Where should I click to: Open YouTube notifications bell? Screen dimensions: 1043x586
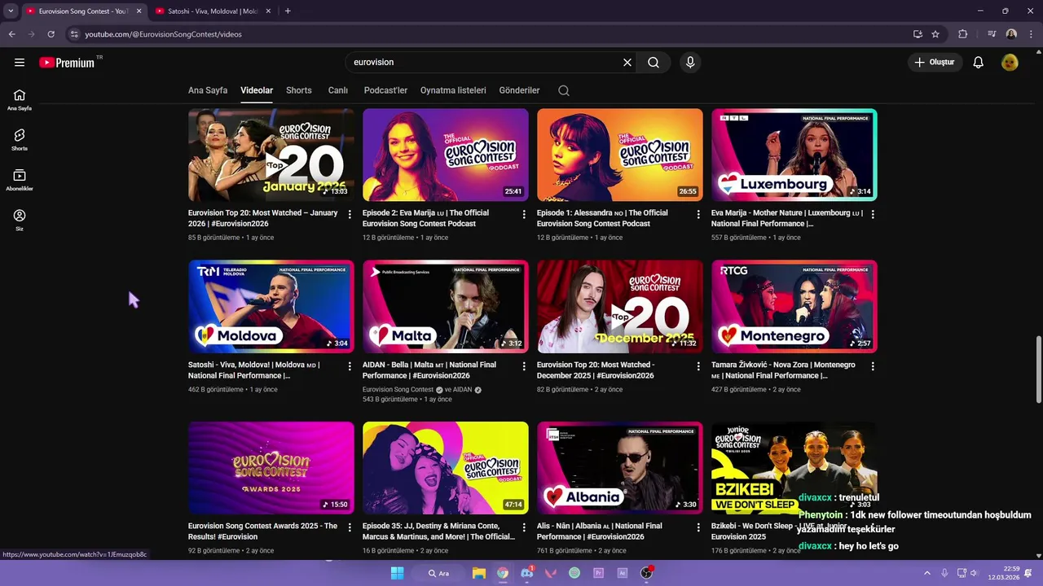tap(979, 62)
